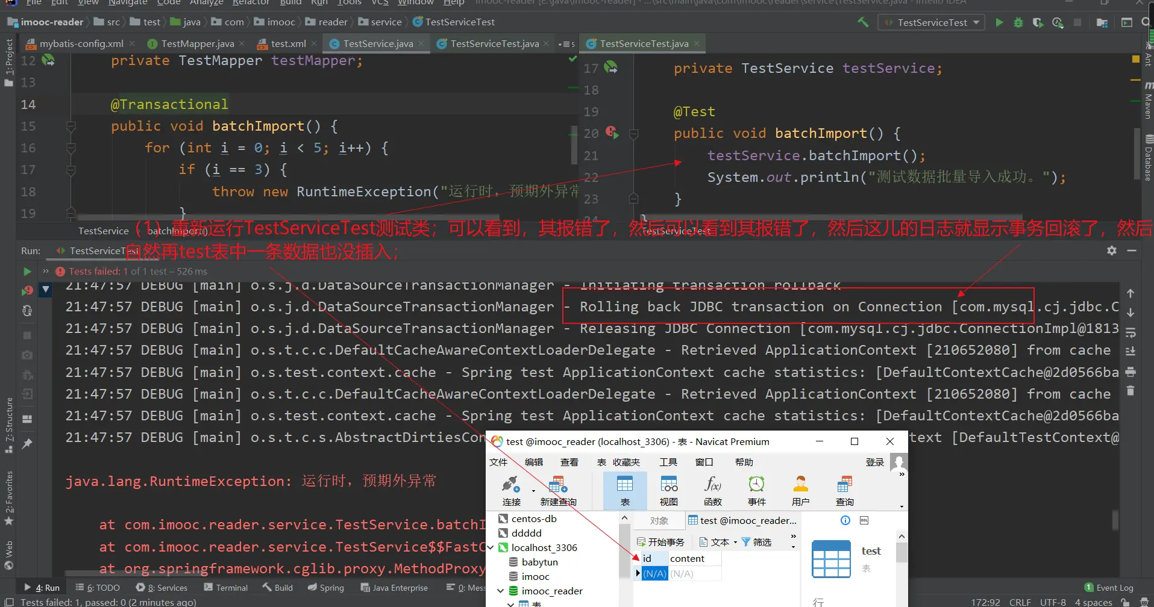Click Begin Transaction (开始事务) button
The height and width of the screenshot is (607, 1154).
661,542
